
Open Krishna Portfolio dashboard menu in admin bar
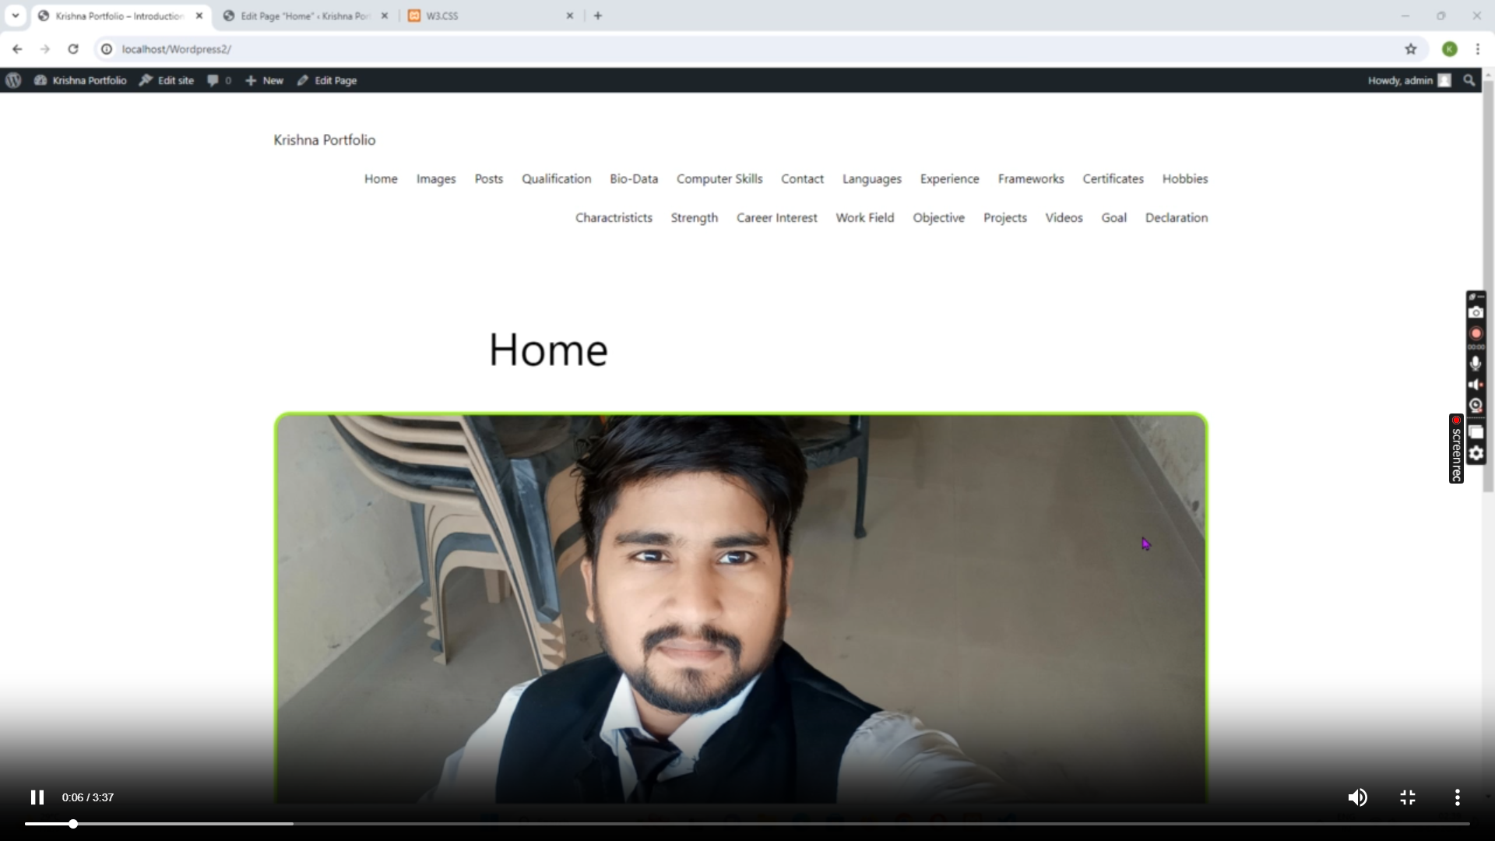[80, 80]
